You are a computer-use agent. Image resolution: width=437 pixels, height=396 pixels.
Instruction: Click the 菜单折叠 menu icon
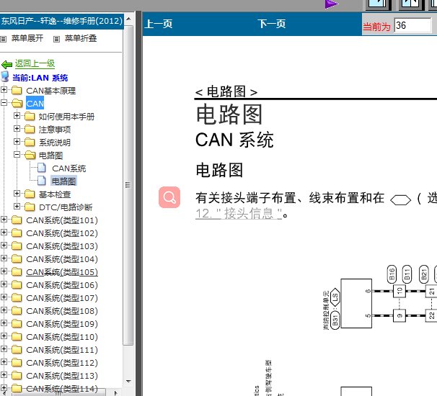56,39
